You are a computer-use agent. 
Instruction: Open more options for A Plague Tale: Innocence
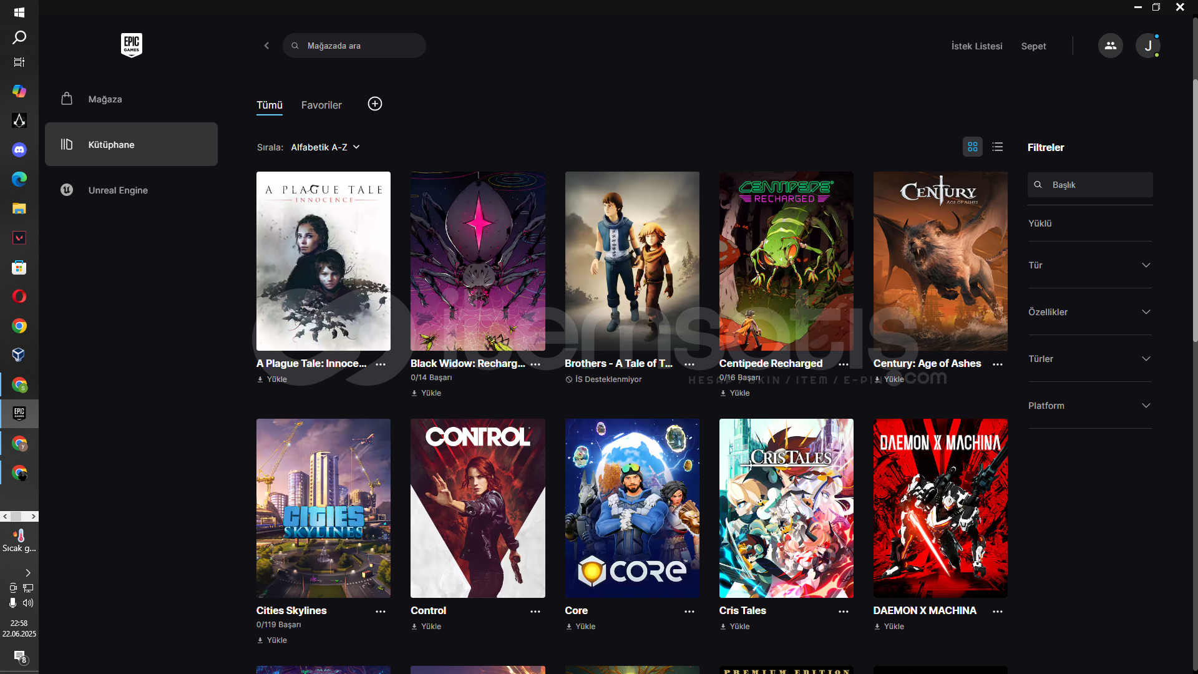point(381,364)
